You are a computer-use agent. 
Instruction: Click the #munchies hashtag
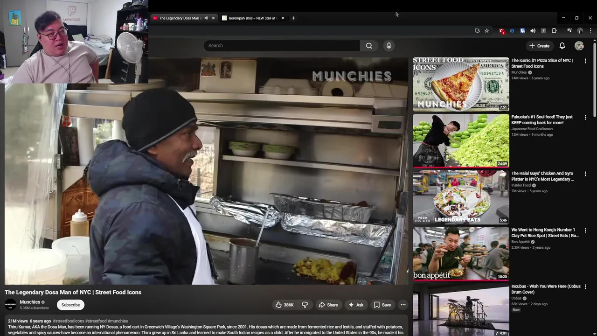click(x=118, y=321)
